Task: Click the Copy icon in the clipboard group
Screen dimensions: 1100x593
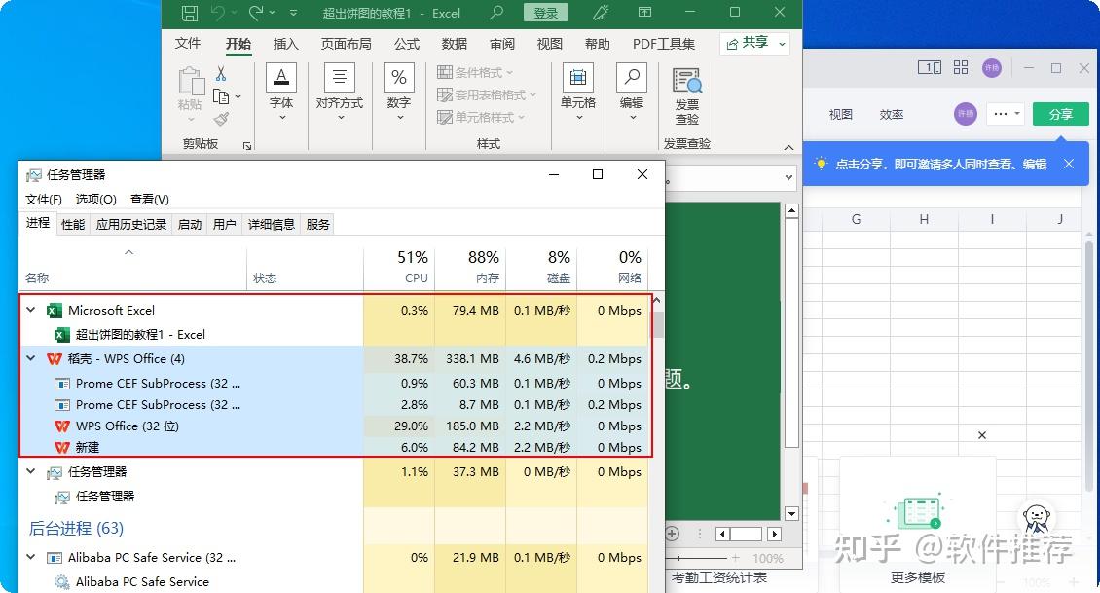Action: tap(221, 96)
